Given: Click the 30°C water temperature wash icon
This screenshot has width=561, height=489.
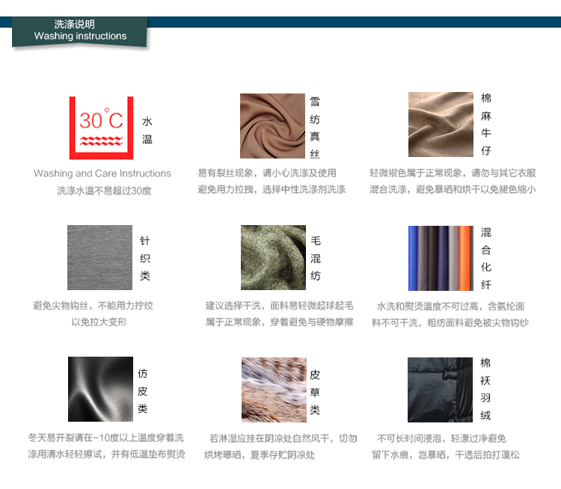Looking at the screenshot, I should (x=101, y=127).
